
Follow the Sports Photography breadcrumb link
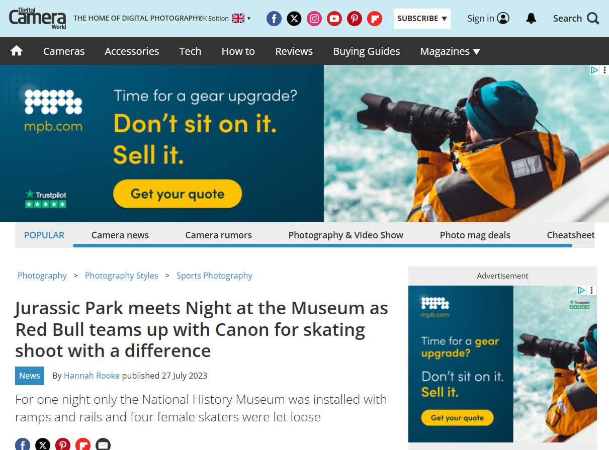click(214, 276)
